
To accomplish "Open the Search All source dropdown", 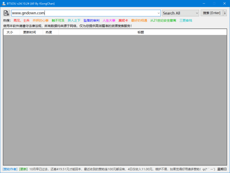I will [180, 13].
